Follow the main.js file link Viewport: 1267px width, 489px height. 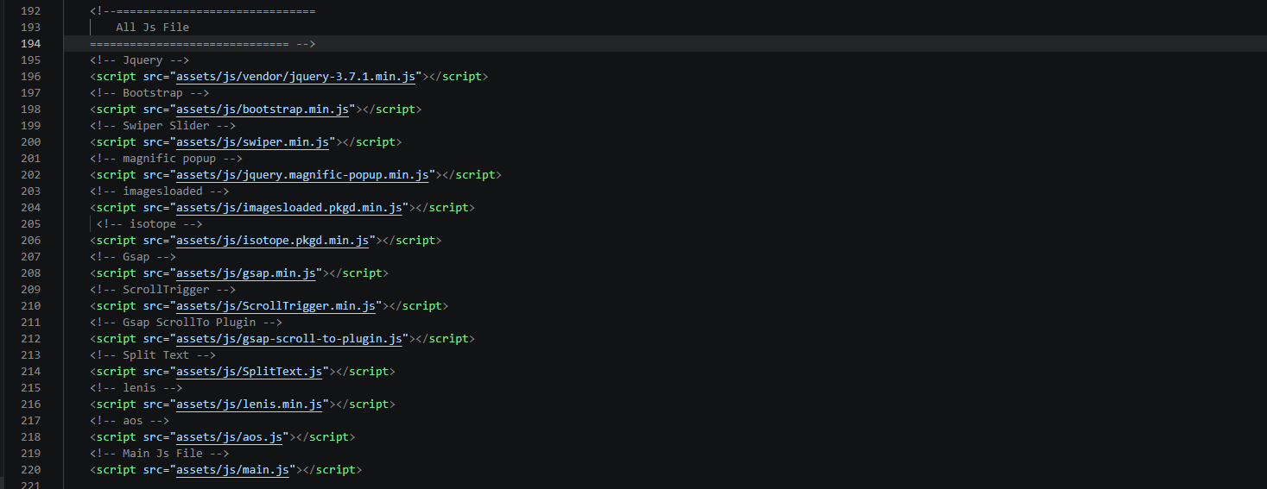click(x=233, y=469)
